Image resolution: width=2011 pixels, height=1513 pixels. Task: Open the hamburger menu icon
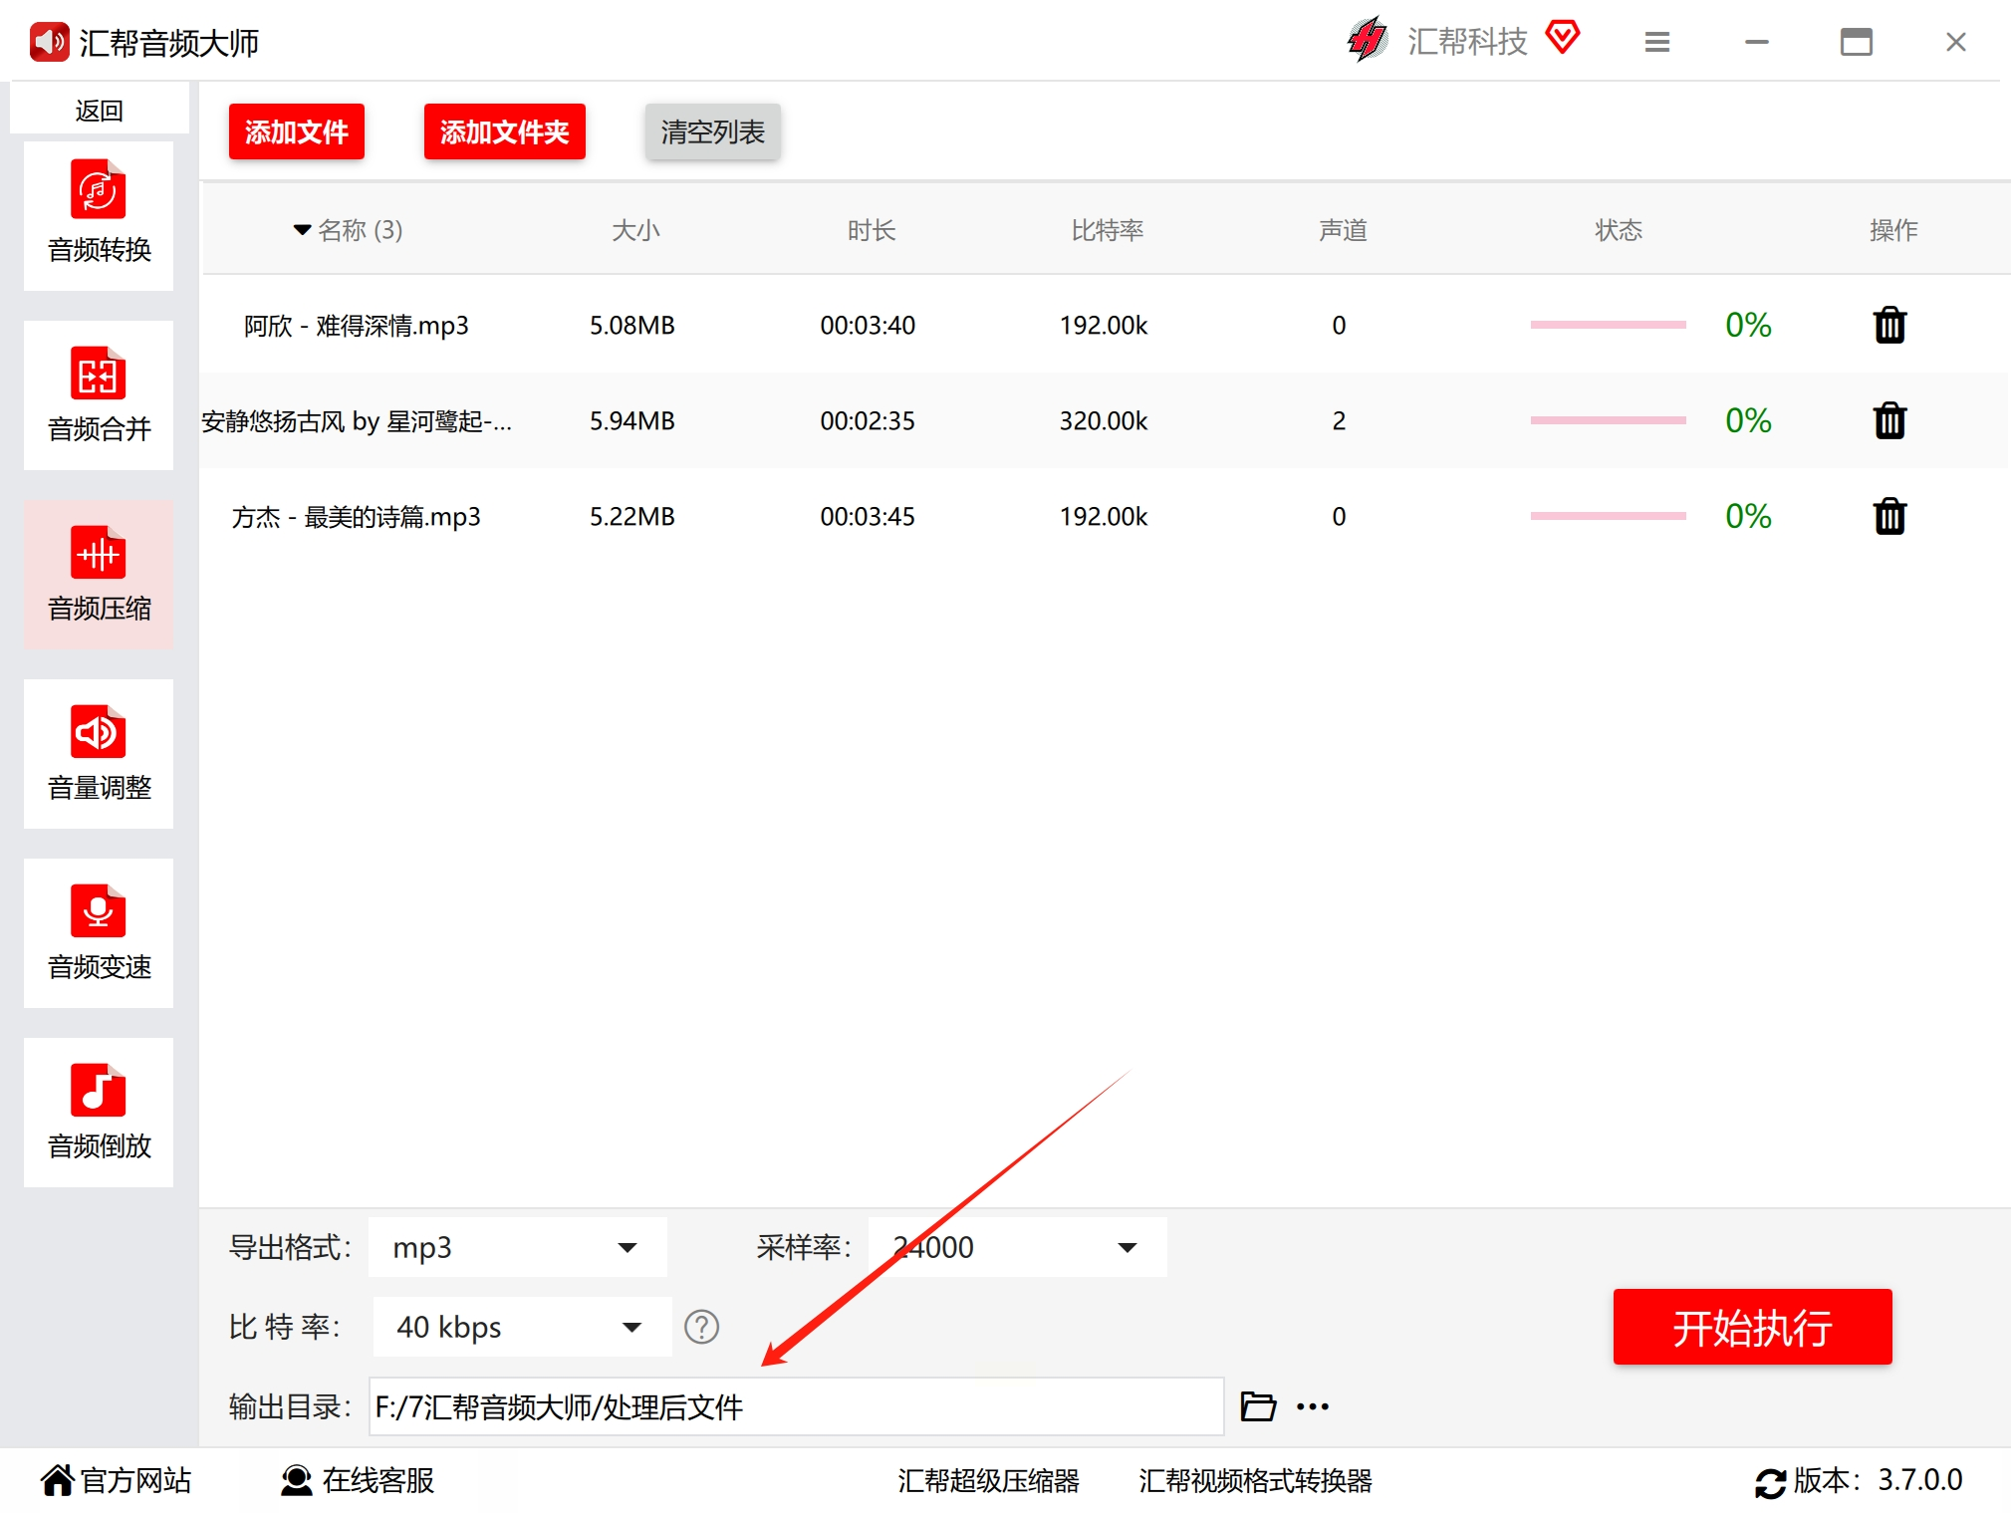[x=1657, y=42]
